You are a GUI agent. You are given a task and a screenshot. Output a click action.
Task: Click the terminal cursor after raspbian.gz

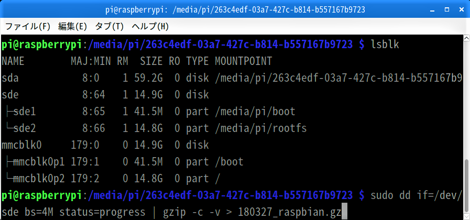coord(344,213)
